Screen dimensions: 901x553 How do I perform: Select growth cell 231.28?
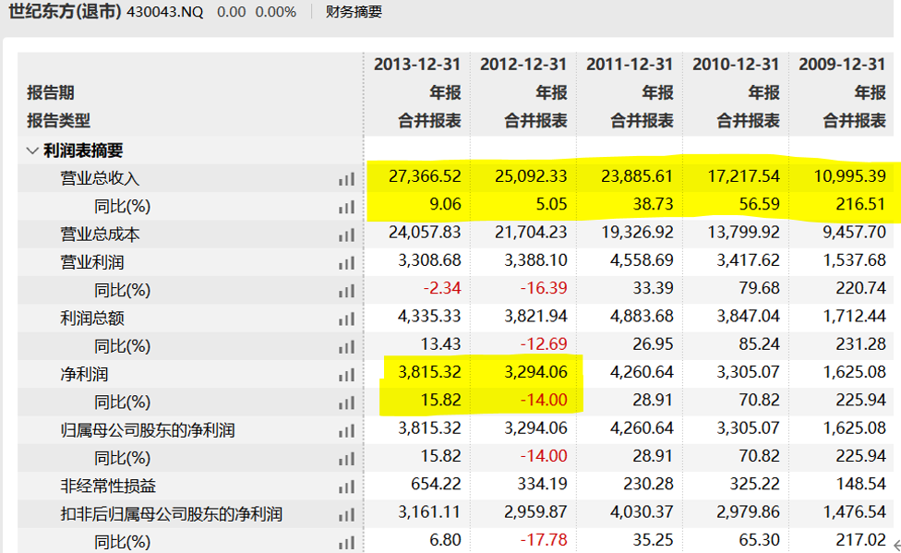(860, 343)
